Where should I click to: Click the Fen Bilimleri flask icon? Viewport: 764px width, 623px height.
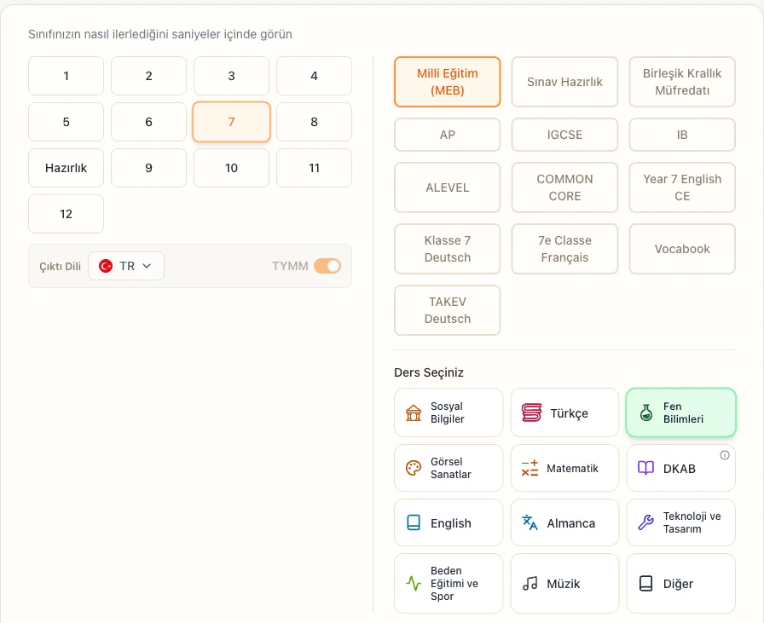tap(646, 412)
